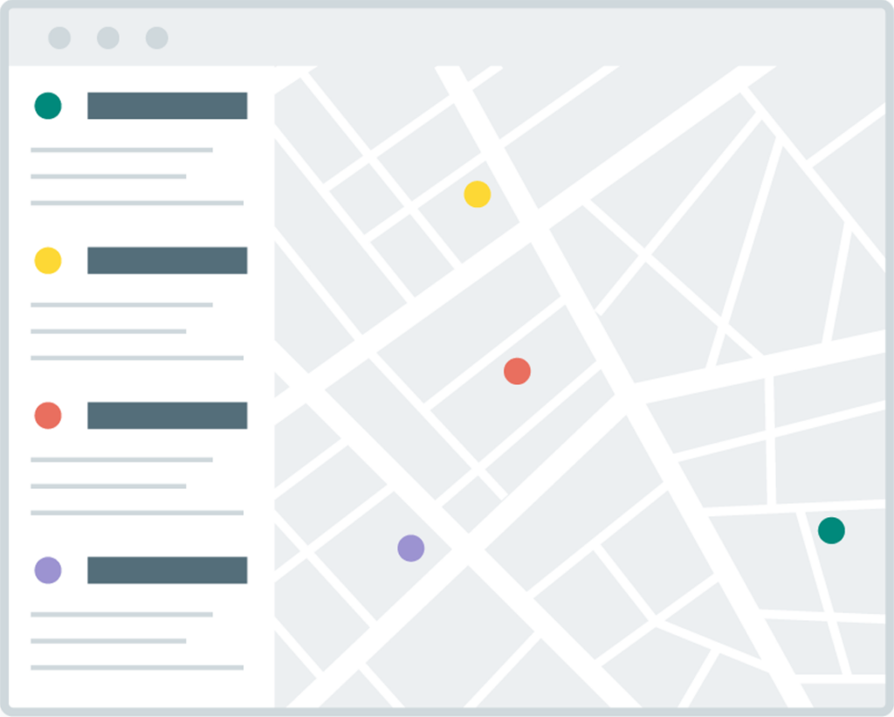Open the title bar beside green dot

[167, 106]
